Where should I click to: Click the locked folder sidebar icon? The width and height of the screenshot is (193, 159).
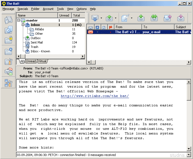coord(8,40)
